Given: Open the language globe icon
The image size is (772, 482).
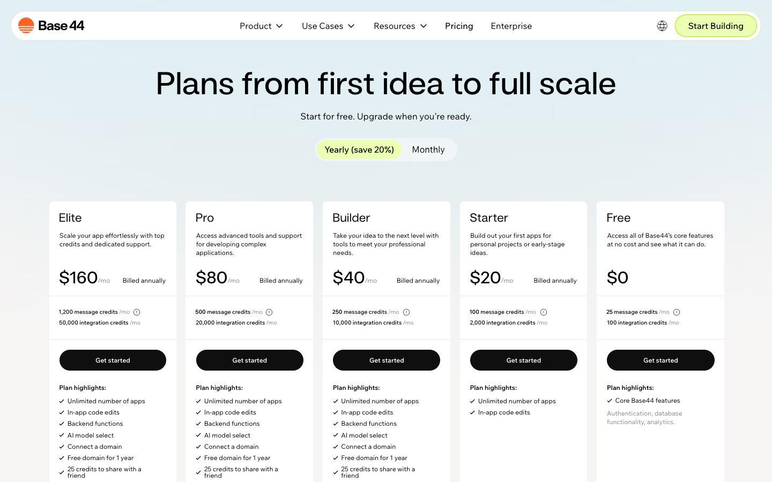Looking at the screenshot, I should click(x=662, y=25).
